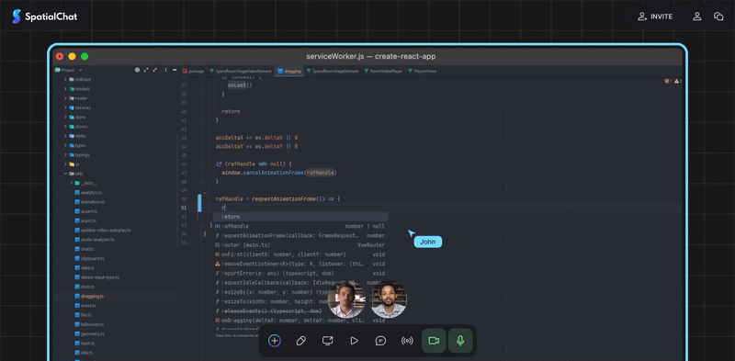The image size is (735, 361).
Task: Click the plus add-content toolbar button
Action: (x=275, y=341)
